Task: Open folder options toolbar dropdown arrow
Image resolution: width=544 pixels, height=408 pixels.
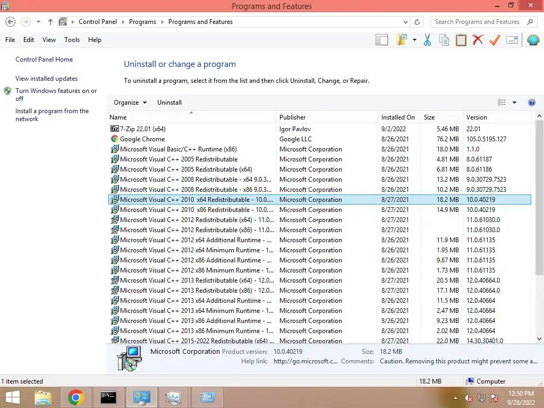Action: [414, 40]
